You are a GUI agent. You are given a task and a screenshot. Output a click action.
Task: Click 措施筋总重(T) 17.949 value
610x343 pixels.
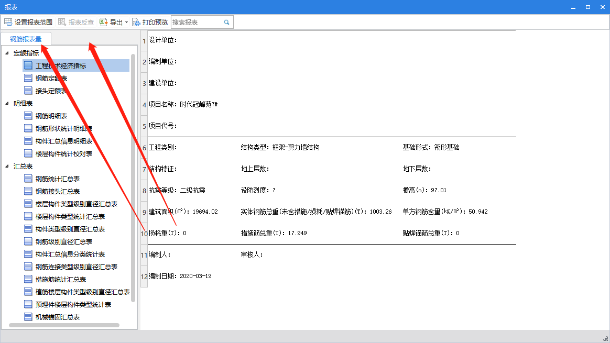click(x=297, y=233)
